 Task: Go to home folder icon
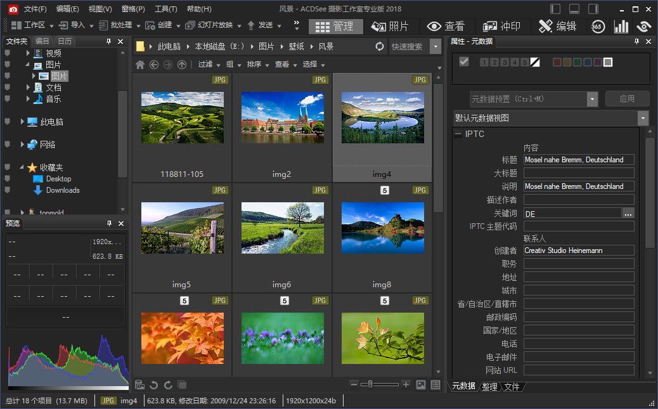140,65
